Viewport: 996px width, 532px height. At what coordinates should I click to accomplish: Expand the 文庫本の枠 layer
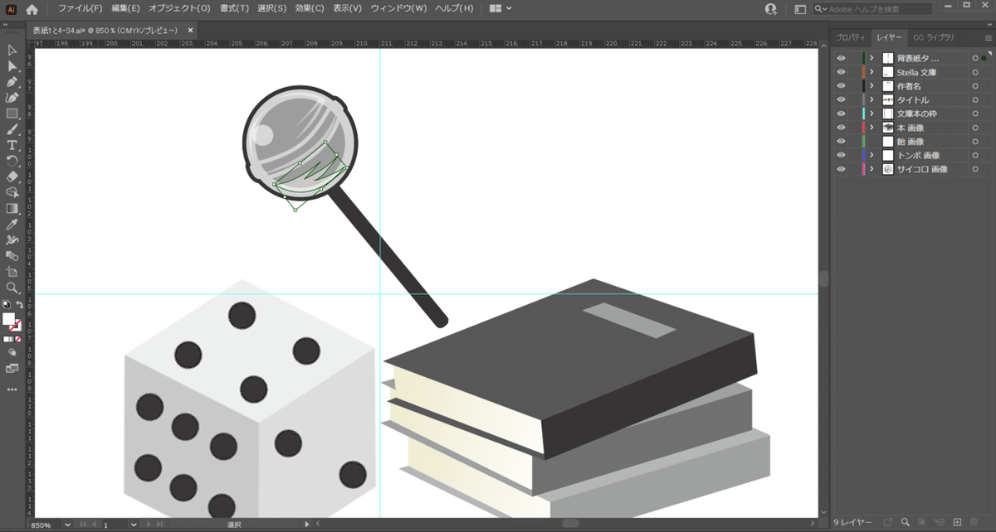(x=871, y=114)
